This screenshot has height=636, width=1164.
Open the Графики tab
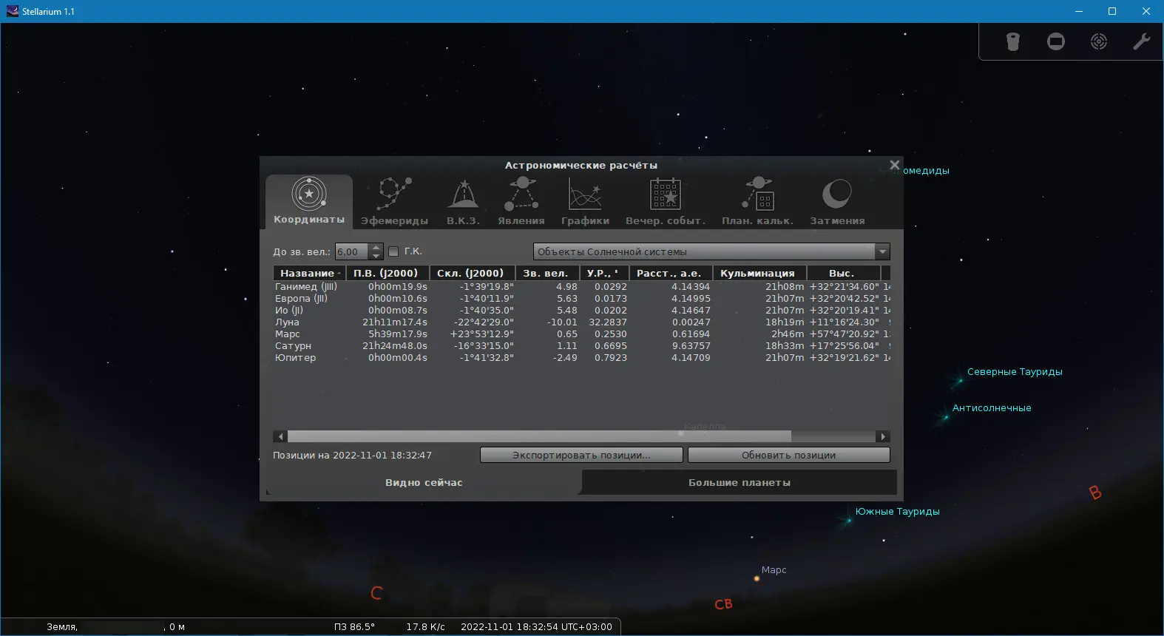point(585,201)
